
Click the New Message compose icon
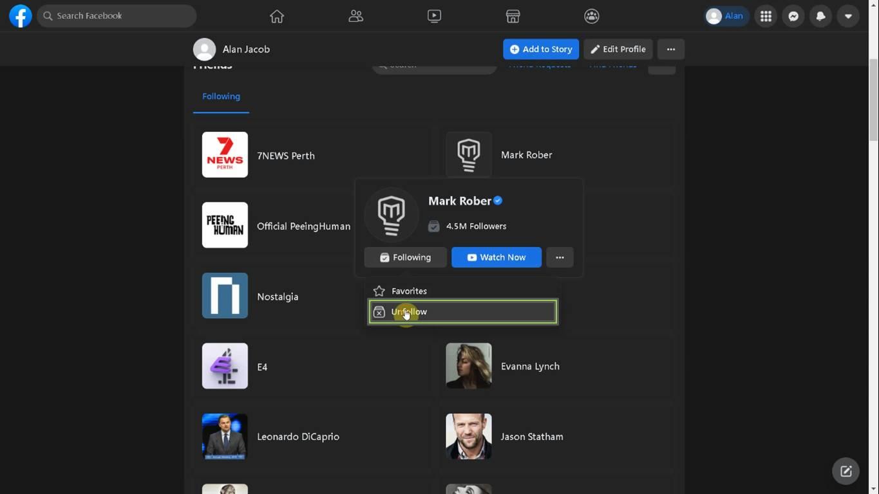(846, 471)
